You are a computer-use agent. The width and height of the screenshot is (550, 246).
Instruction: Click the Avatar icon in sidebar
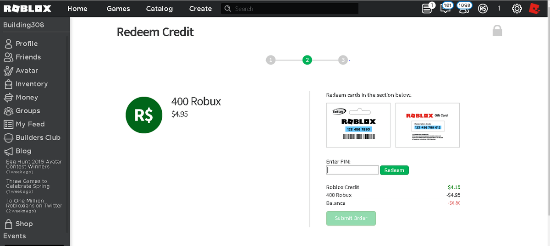[x=8, y=71]
